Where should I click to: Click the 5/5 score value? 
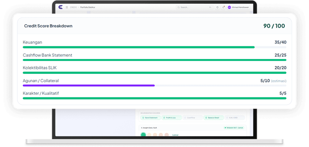(283, 93)
